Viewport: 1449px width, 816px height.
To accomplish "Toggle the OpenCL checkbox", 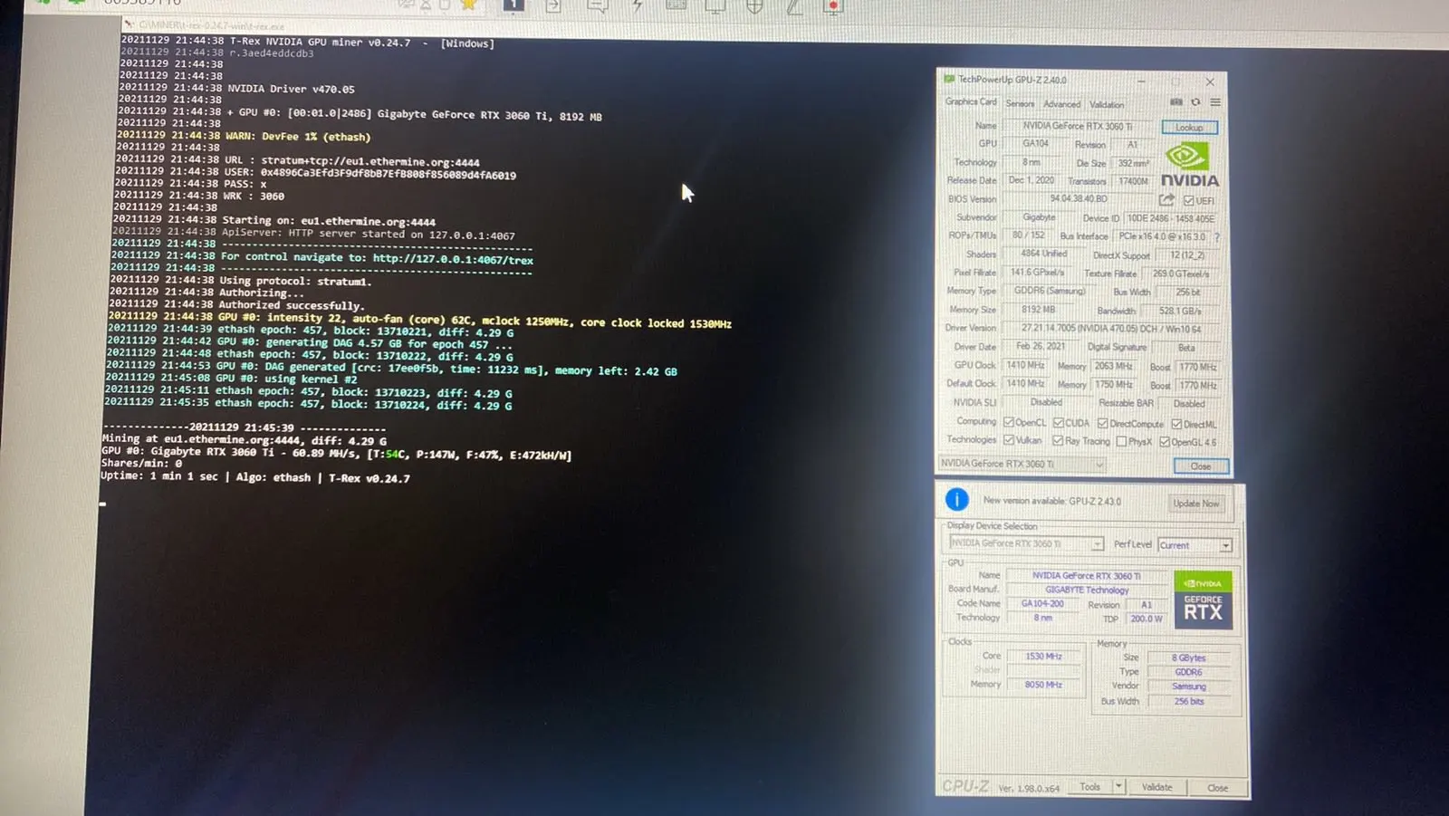I will (x=1009, y=422).
